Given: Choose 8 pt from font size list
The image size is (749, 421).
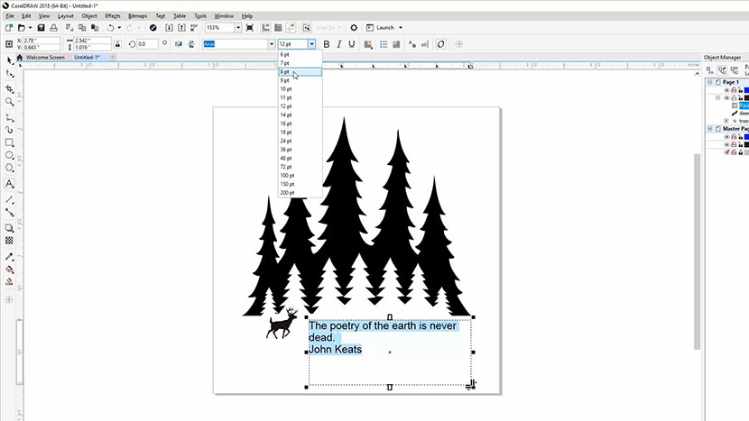Looking at the screenshot, I should pyautogui.click(x=286, y=72).
